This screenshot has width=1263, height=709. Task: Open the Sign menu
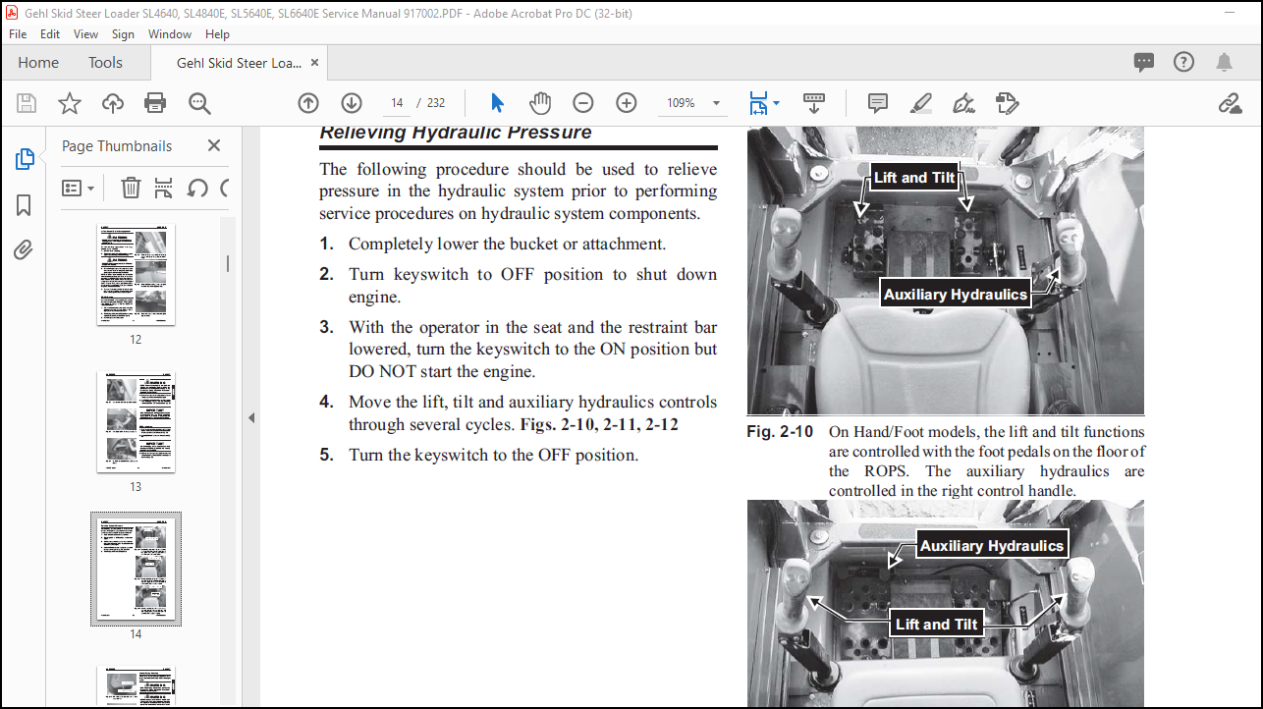(123, 33)
